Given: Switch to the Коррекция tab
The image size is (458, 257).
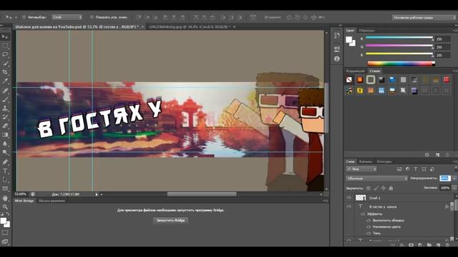Looking at the screenshot, I should [x=355, y=71].
